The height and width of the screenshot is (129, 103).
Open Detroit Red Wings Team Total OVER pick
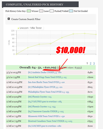(47, 77)
